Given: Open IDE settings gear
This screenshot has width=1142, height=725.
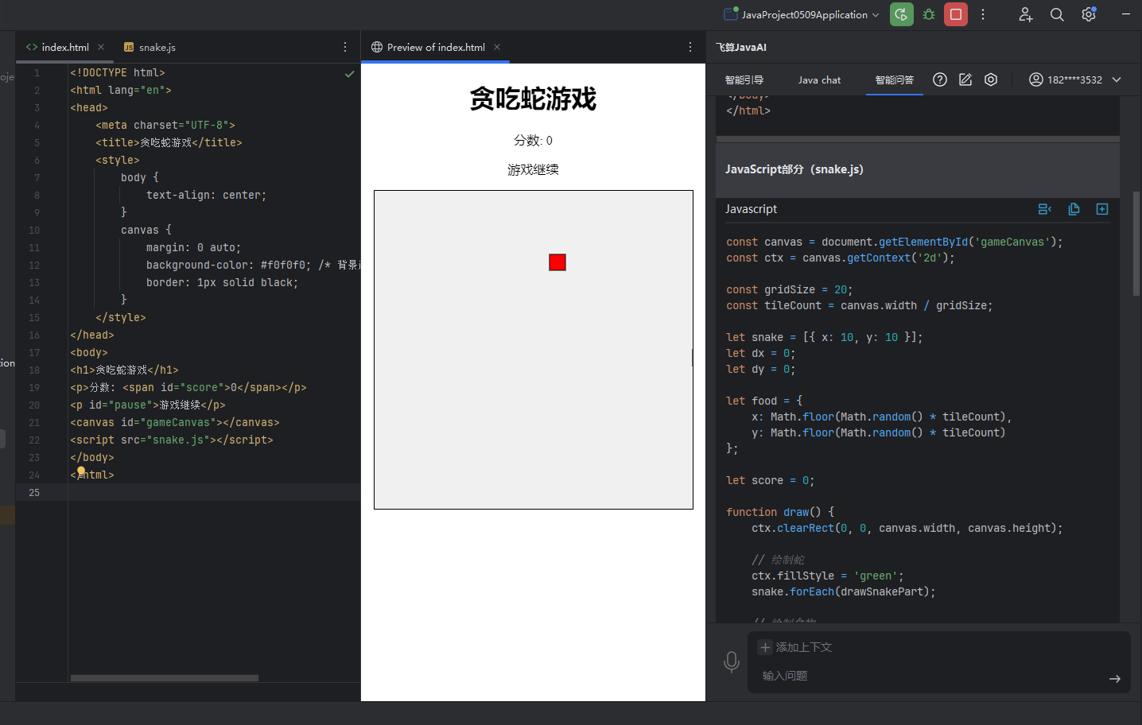Looking at the screenshot, I should [1089, 14].
